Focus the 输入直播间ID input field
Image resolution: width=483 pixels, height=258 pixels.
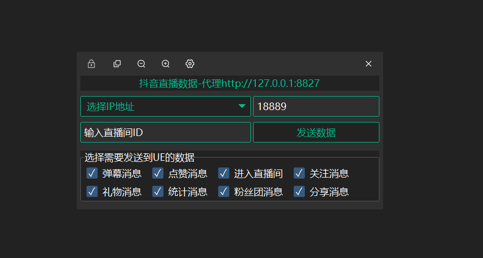(x=166, y=132)
